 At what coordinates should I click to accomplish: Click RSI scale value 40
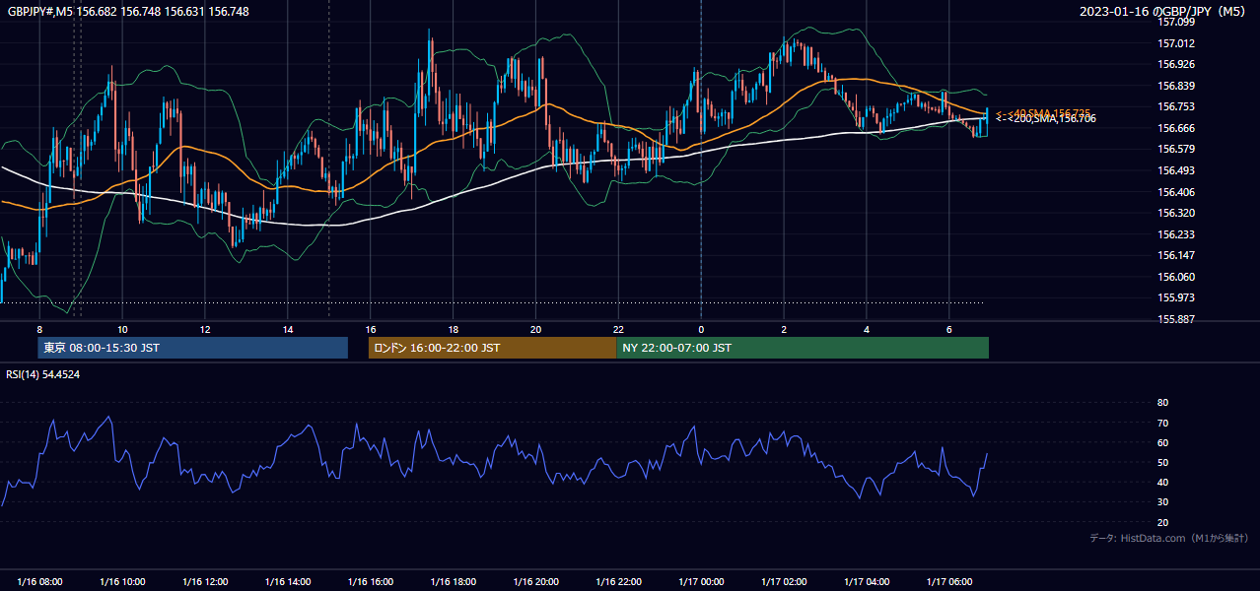(1163, 482)
